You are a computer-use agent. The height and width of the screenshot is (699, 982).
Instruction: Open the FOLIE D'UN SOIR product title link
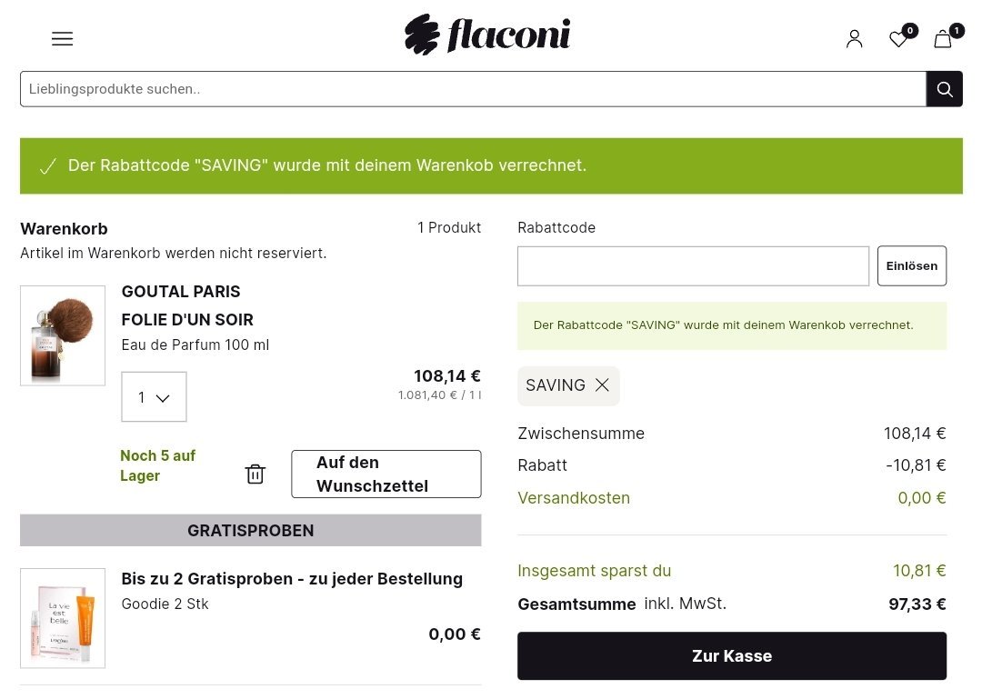point(187,320)
